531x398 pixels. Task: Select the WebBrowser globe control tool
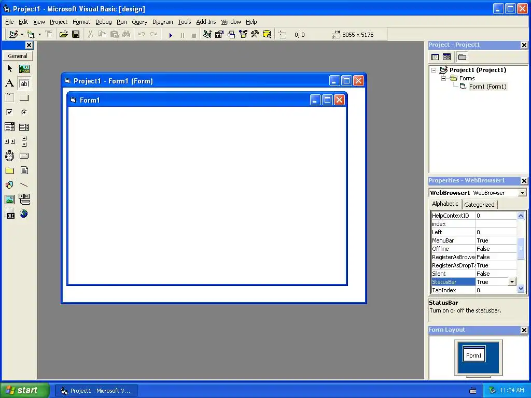point(24,214)
